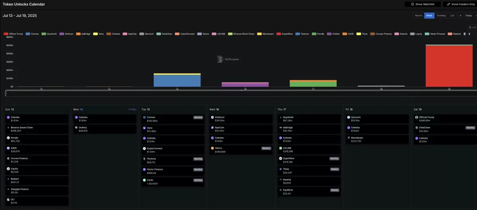Click the SuperRare token logo
Image resolution: width=477 pixels, height=210 pixels.
[280, 158]
